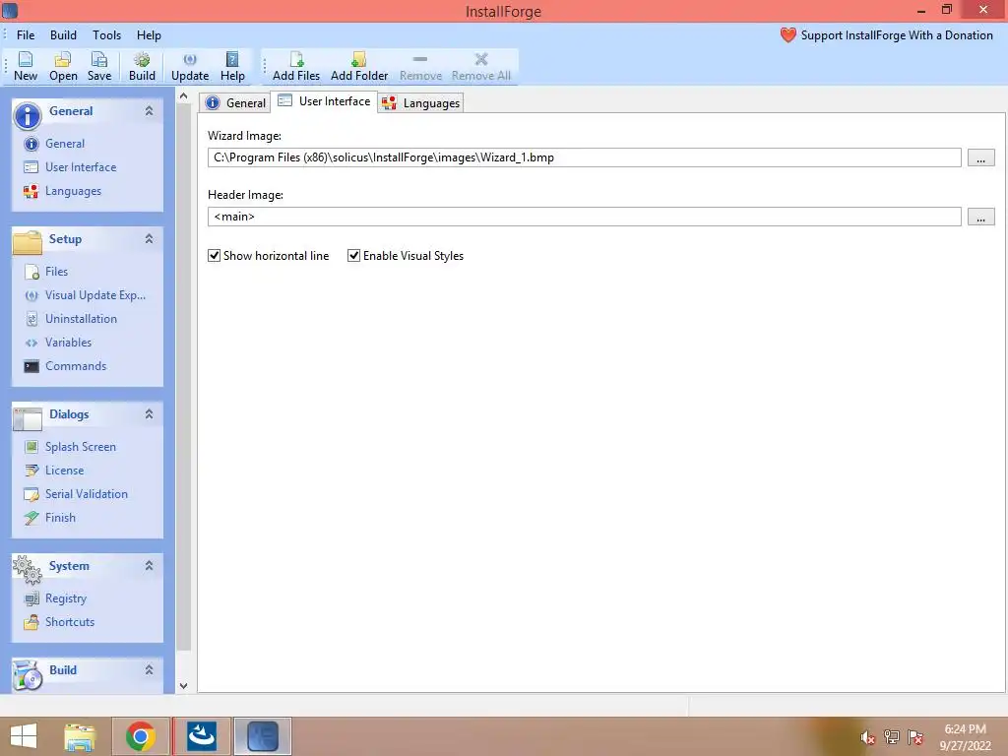1008x756 pixels.
Task: Select Uninstallation in the sidebar
Action: click(71, 319)
